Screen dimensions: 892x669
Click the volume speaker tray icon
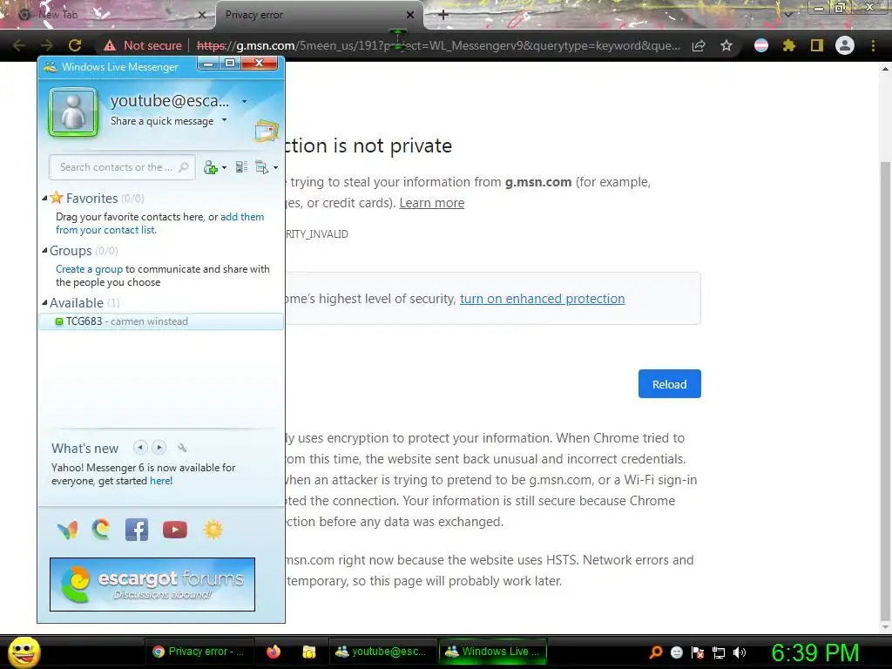740,652
